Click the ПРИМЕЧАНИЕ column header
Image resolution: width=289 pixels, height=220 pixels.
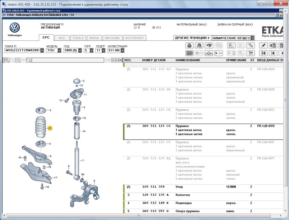point(236,60)
